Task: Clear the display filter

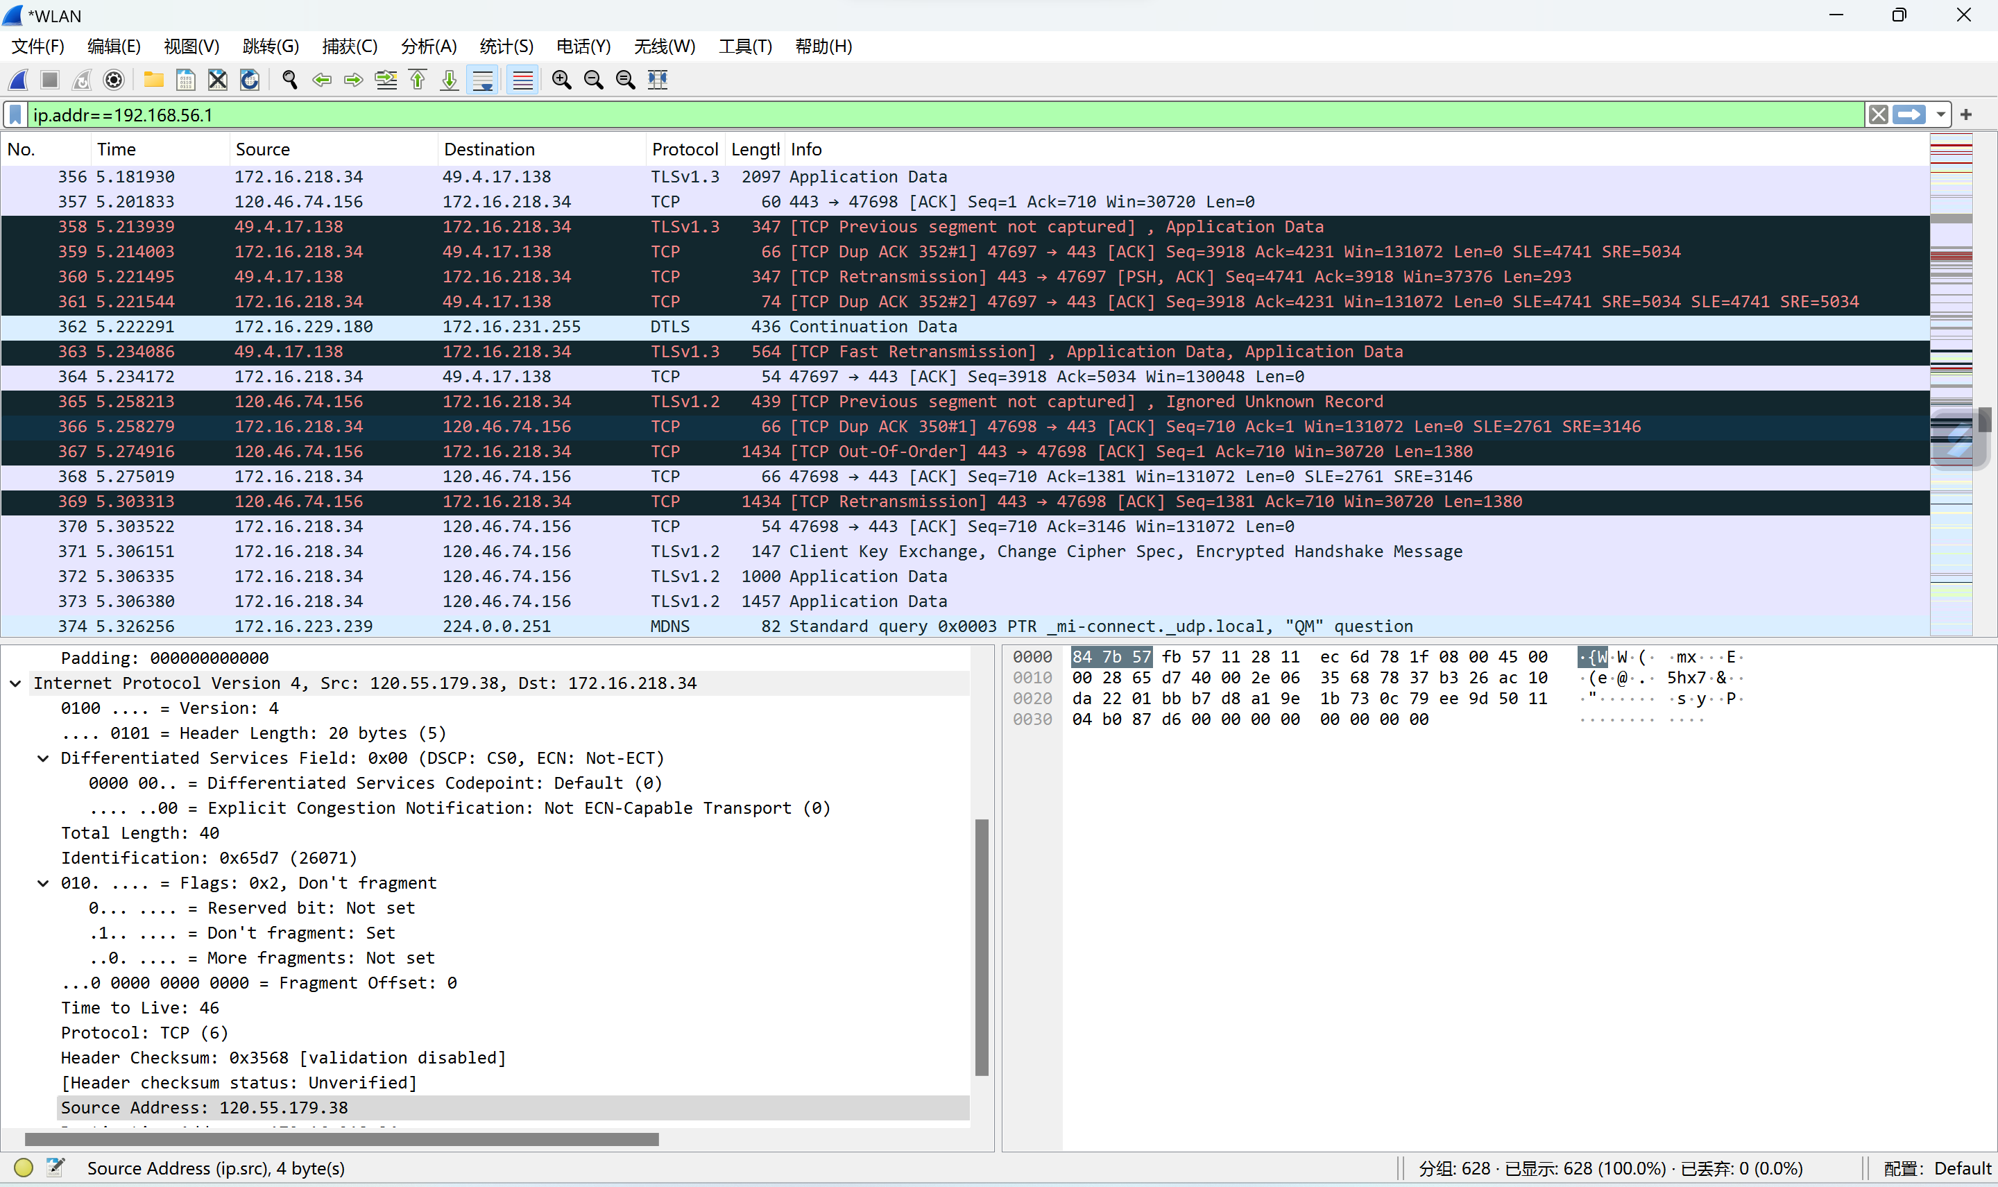Action: [x=1878, y=115]
